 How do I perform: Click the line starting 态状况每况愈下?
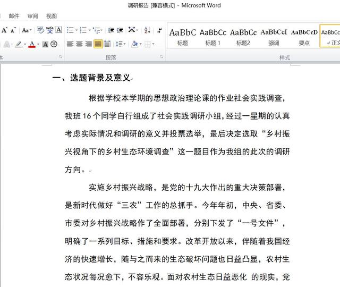(x=177, y=277)
